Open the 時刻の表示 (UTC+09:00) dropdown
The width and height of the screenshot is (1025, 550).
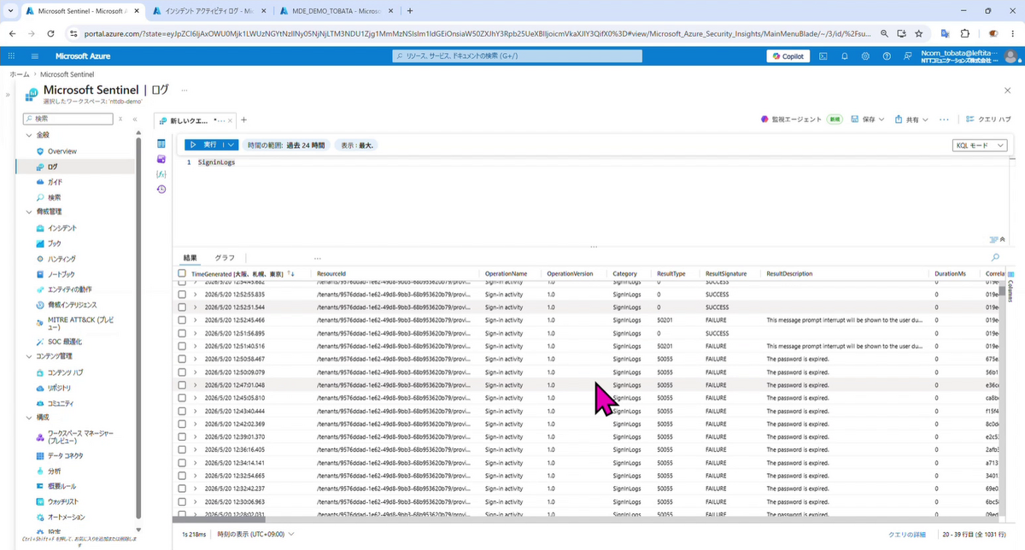pos(255,534)
